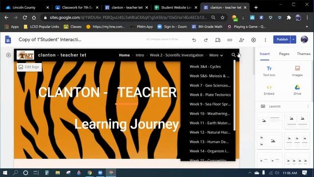
Task: Select Week 3&4 - Cycles page
Action: (x=205, y=67)
